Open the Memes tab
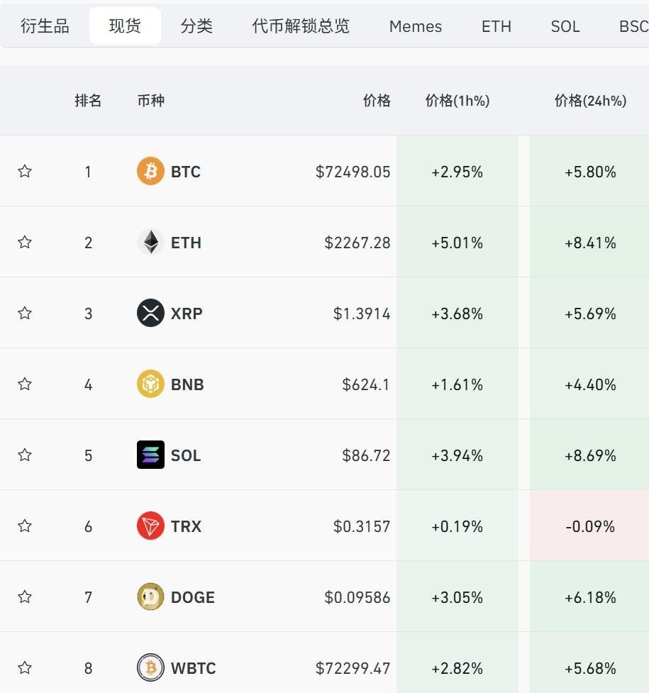Viewport: 649px width, 693px height. tap(415, 26)
